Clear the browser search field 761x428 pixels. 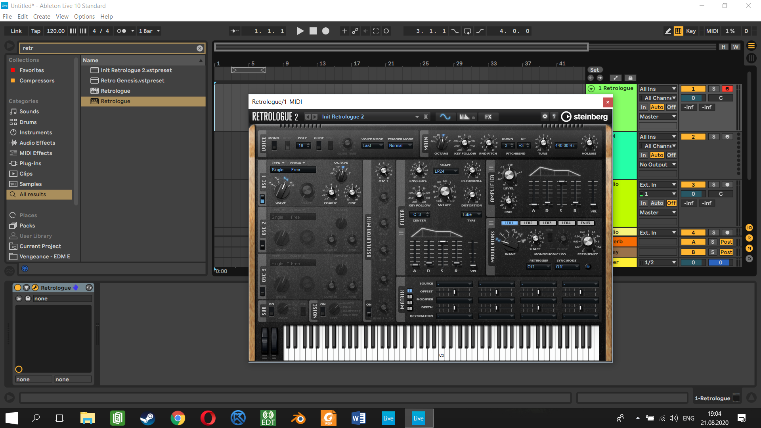click(x=200, y=48)
